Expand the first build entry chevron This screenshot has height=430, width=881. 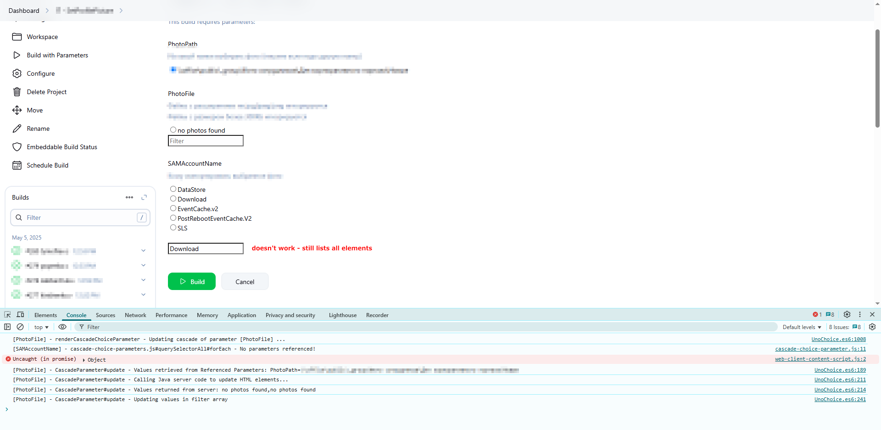[143, 251]
